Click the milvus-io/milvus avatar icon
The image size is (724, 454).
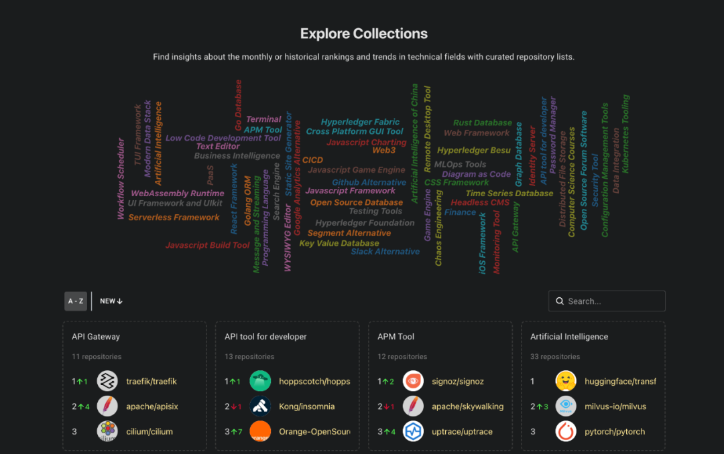566,406
